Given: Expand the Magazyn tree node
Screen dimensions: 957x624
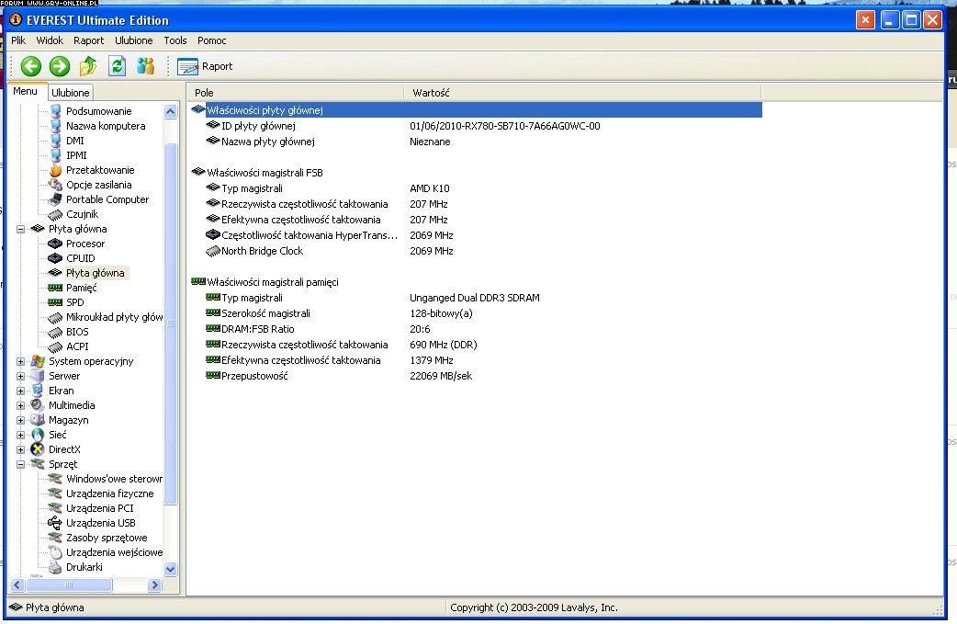Looking at the screenshot, I should click(20, 420).
